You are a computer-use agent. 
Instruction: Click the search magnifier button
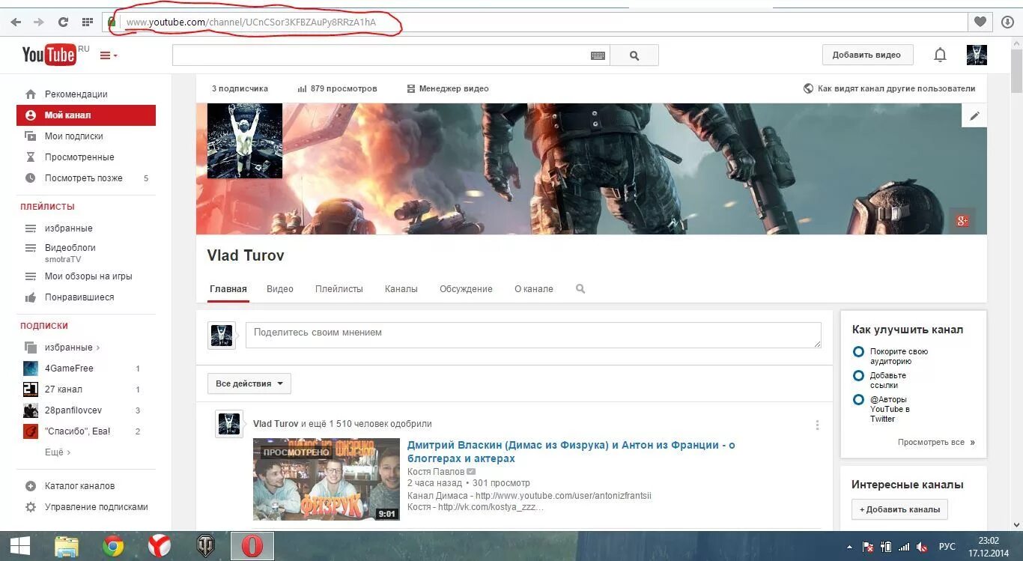634,55
